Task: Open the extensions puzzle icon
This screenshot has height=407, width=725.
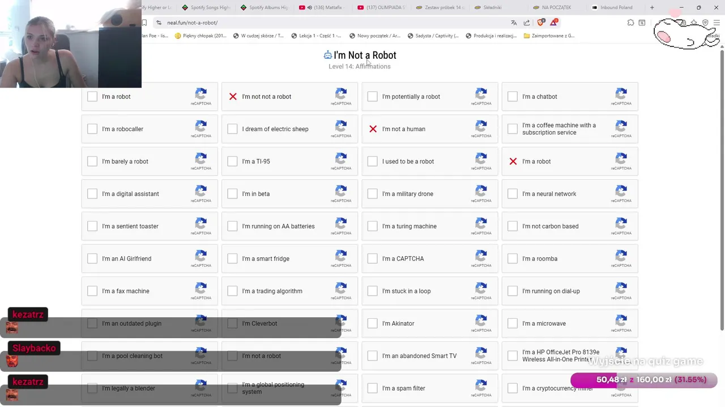Action: (630, 23)
